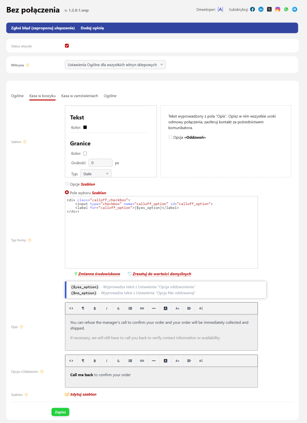Open the Telegram icon in header
The image size is (307, 423).
295,9
